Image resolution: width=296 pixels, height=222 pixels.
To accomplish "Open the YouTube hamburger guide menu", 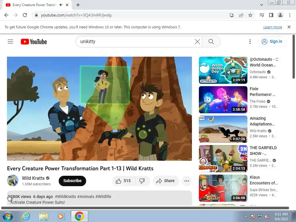I will click(x=10, y=42).
